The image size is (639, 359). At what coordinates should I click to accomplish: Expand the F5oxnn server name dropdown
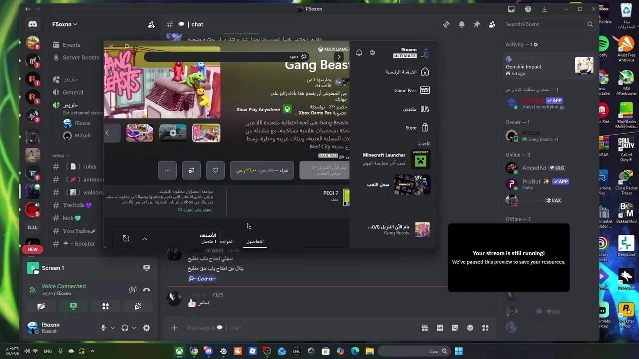tap(65, 24)
